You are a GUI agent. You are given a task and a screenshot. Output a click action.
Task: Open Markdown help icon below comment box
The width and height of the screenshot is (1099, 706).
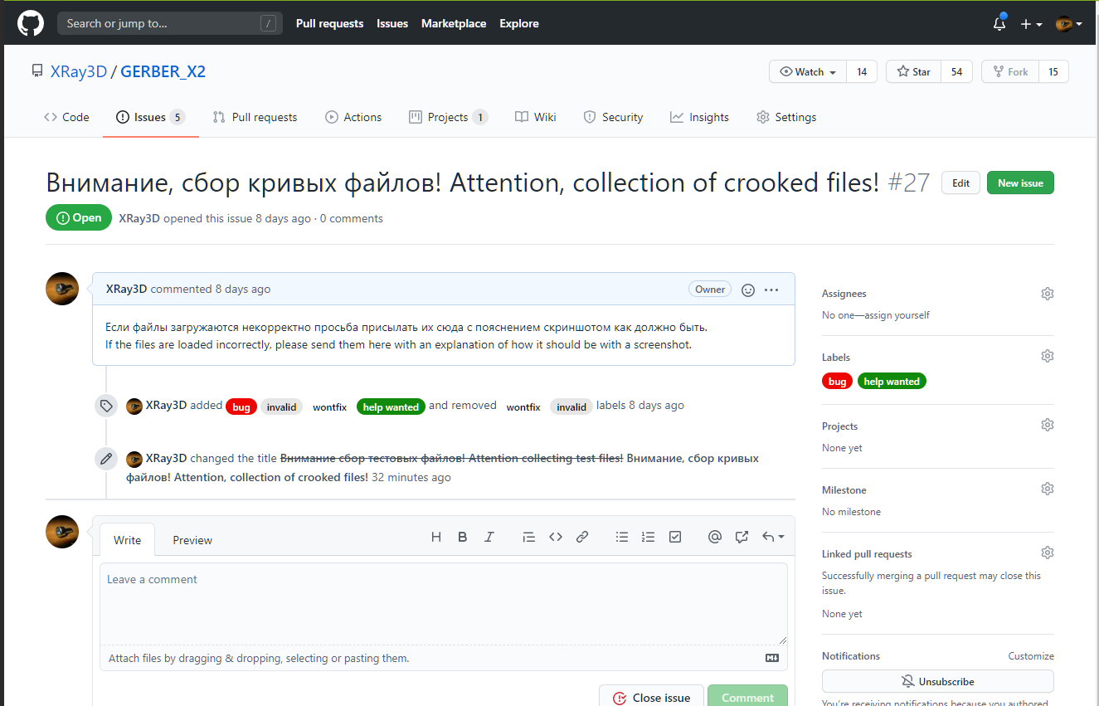coord(772,658)
